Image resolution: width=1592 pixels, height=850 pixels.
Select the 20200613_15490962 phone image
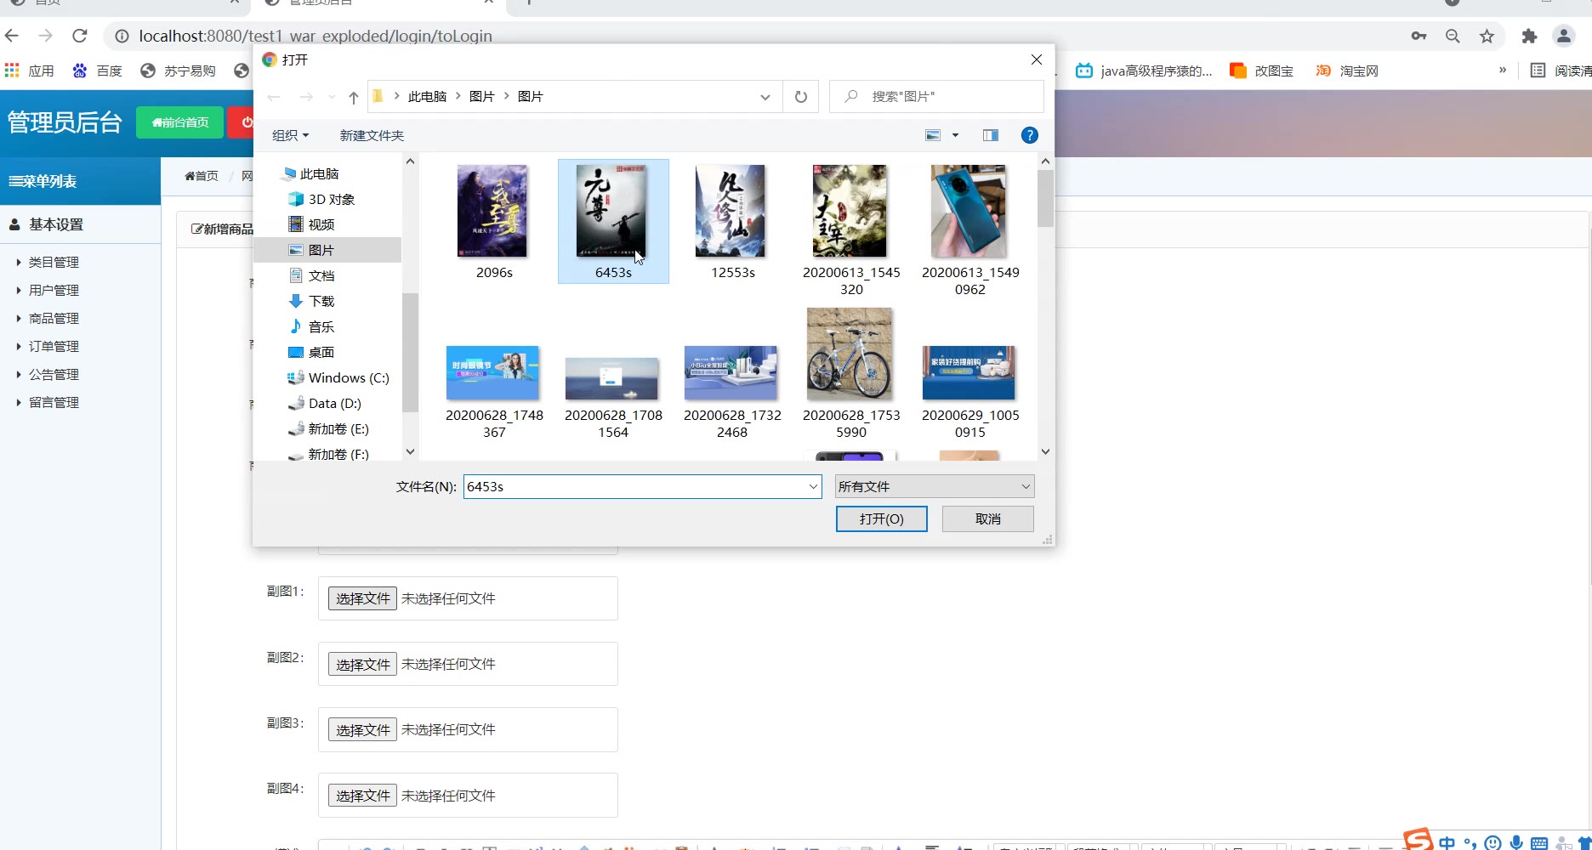[970, 229]
